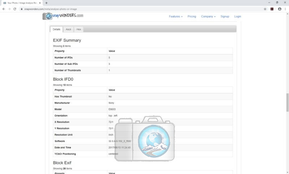The height and width of the screenshot is (174, 289).
Task: Switch to the Ascii tab
Action: pos(68,29)
